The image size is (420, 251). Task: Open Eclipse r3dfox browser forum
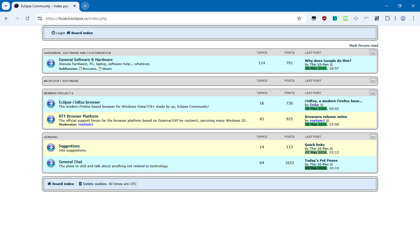pyautogui.click(x=80, y=102)
